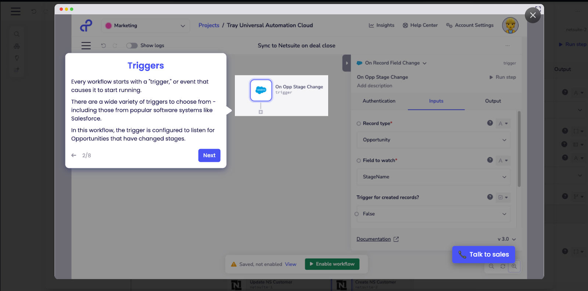Click the 2/8 step counter in the tooltip
This screenshot has width=588, height=291.
87,155
